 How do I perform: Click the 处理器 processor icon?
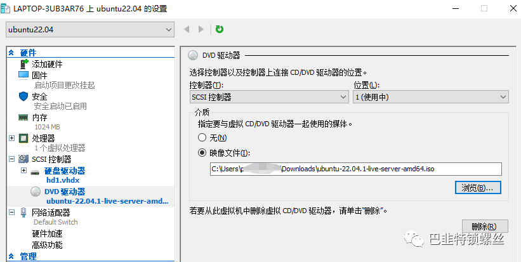point(23,138)
